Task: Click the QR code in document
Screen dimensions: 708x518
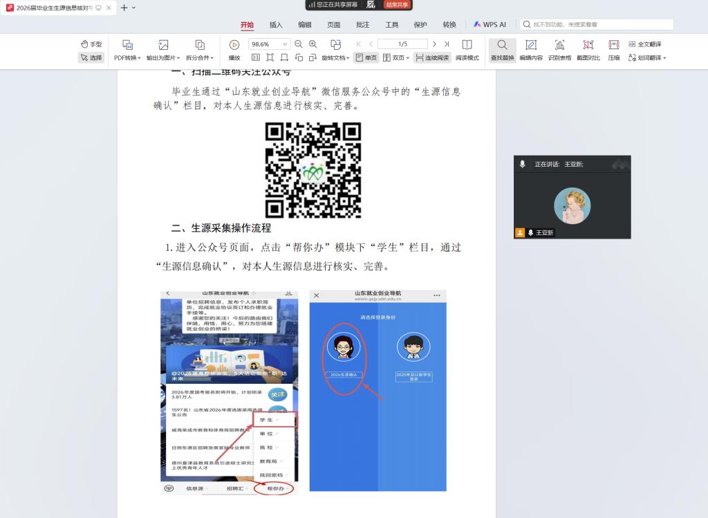Action: click(x=313, y=170)
